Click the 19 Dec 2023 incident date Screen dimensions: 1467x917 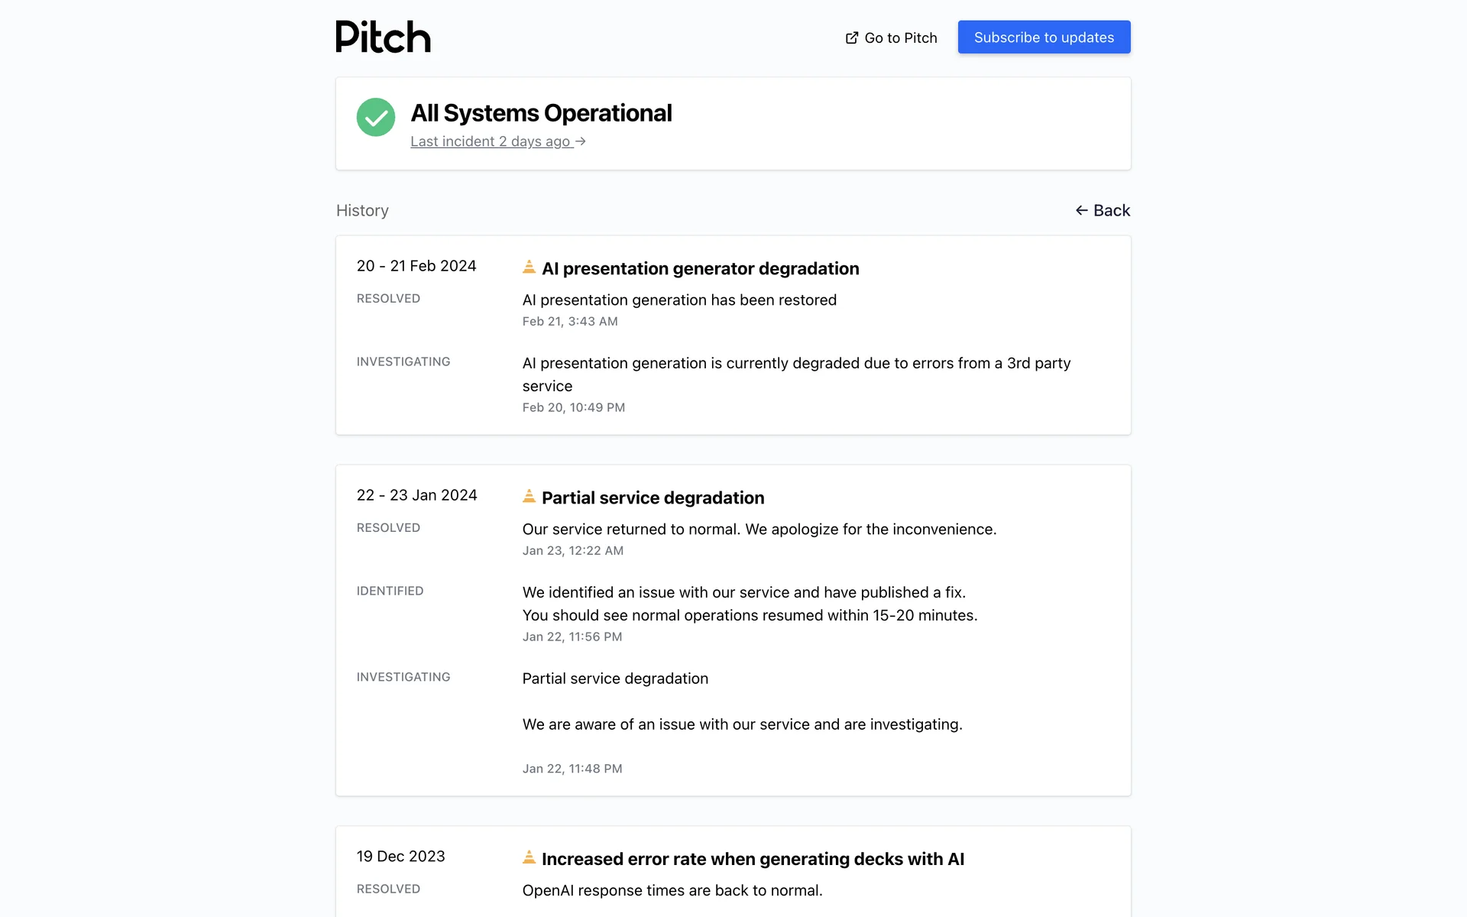point(400,857)
